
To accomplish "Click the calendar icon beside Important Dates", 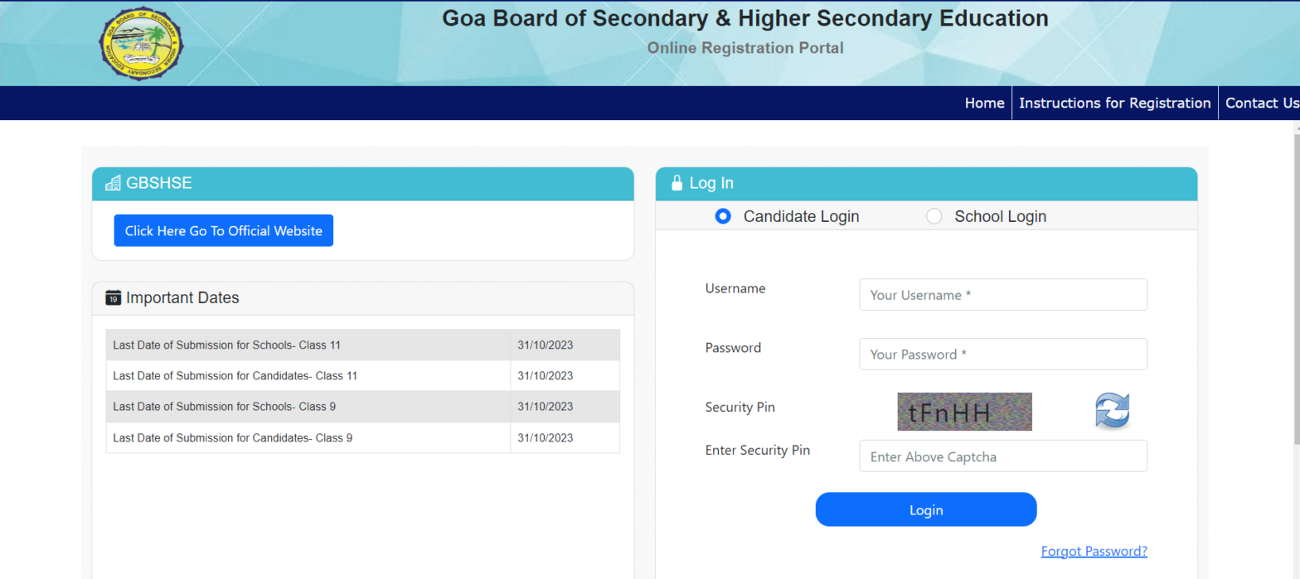I will [x=113, y=297].
